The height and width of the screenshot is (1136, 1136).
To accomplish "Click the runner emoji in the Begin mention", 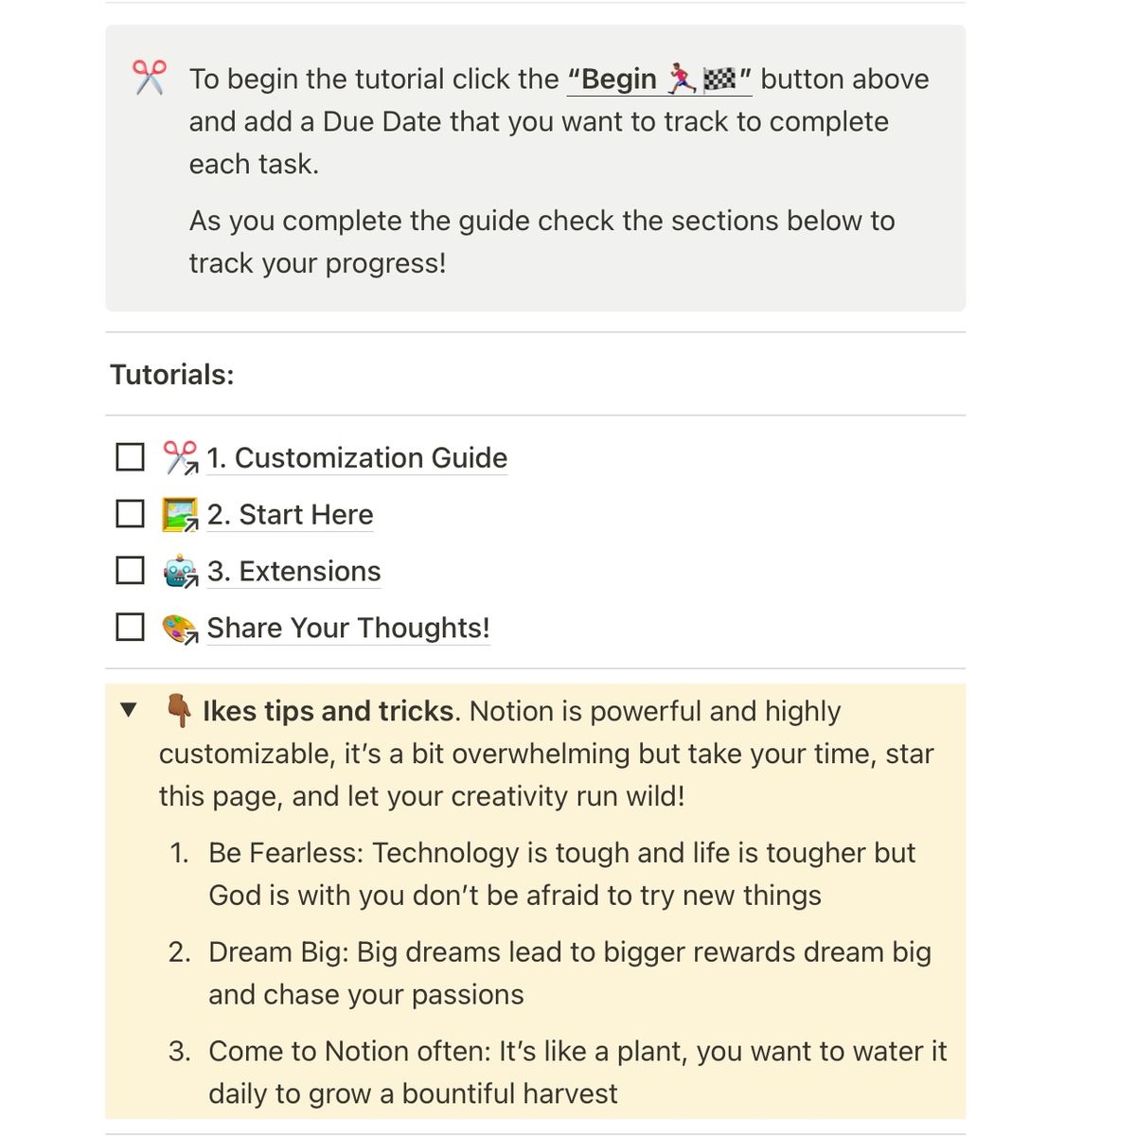I will 682,79.
